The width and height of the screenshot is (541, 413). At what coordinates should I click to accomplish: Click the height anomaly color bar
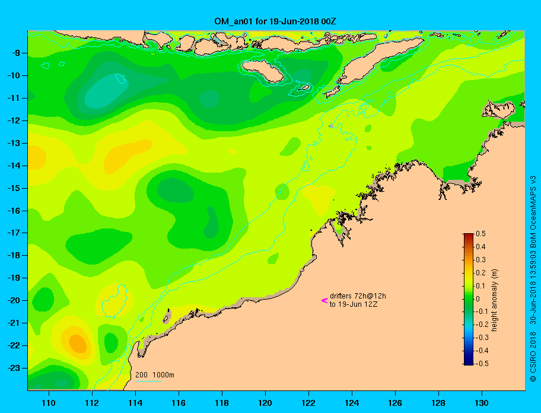pos(469,299)
